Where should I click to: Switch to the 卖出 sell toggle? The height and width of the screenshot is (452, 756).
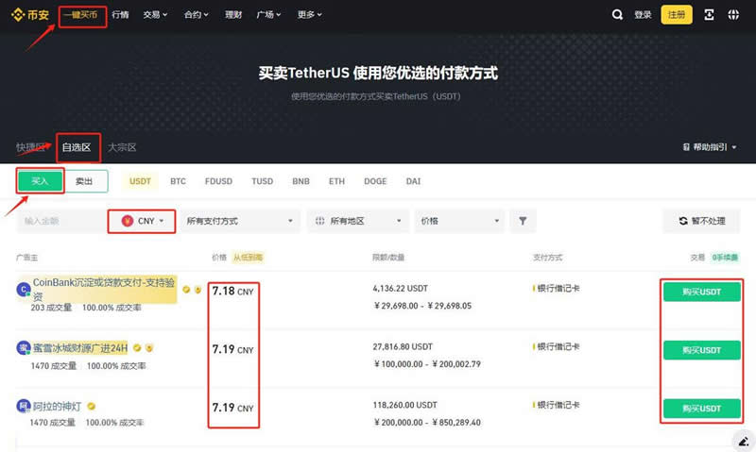tap(85, 181)
